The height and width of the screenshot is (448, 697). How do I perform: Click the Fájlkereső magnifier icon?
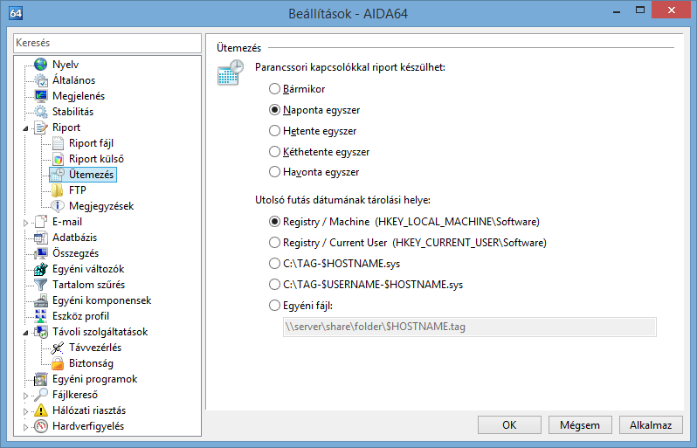[41, 395]
